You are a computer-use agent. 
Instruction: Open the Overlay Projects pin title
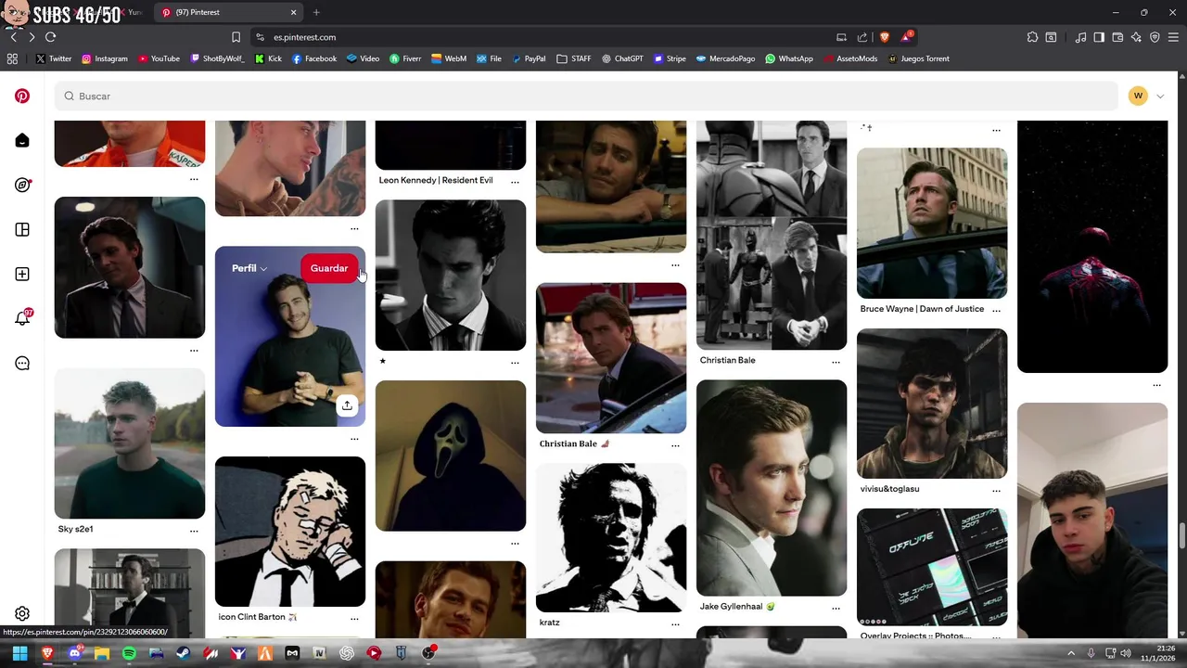[915, 636]
